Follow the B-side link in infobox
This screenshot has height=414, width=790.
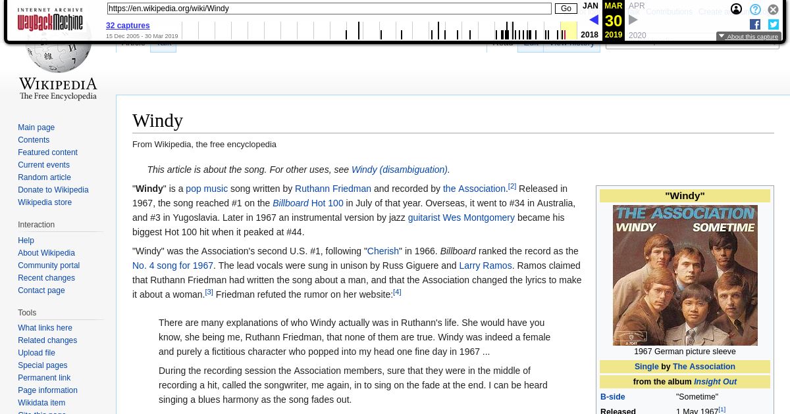point(613,397)
